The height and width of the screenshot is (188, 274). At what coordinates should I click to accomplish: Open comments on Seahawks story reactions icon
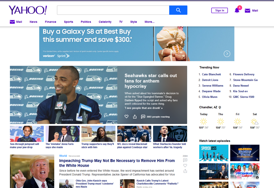(x=143, y=117)
